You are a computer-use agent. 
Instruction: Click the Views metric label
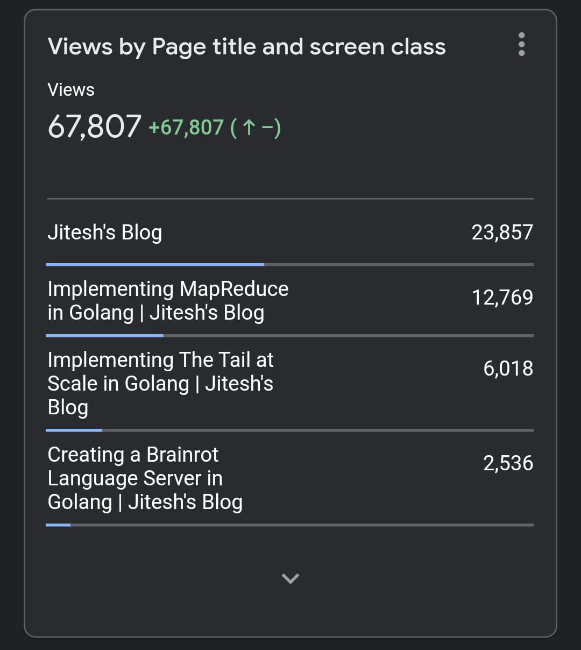(71, 90)
